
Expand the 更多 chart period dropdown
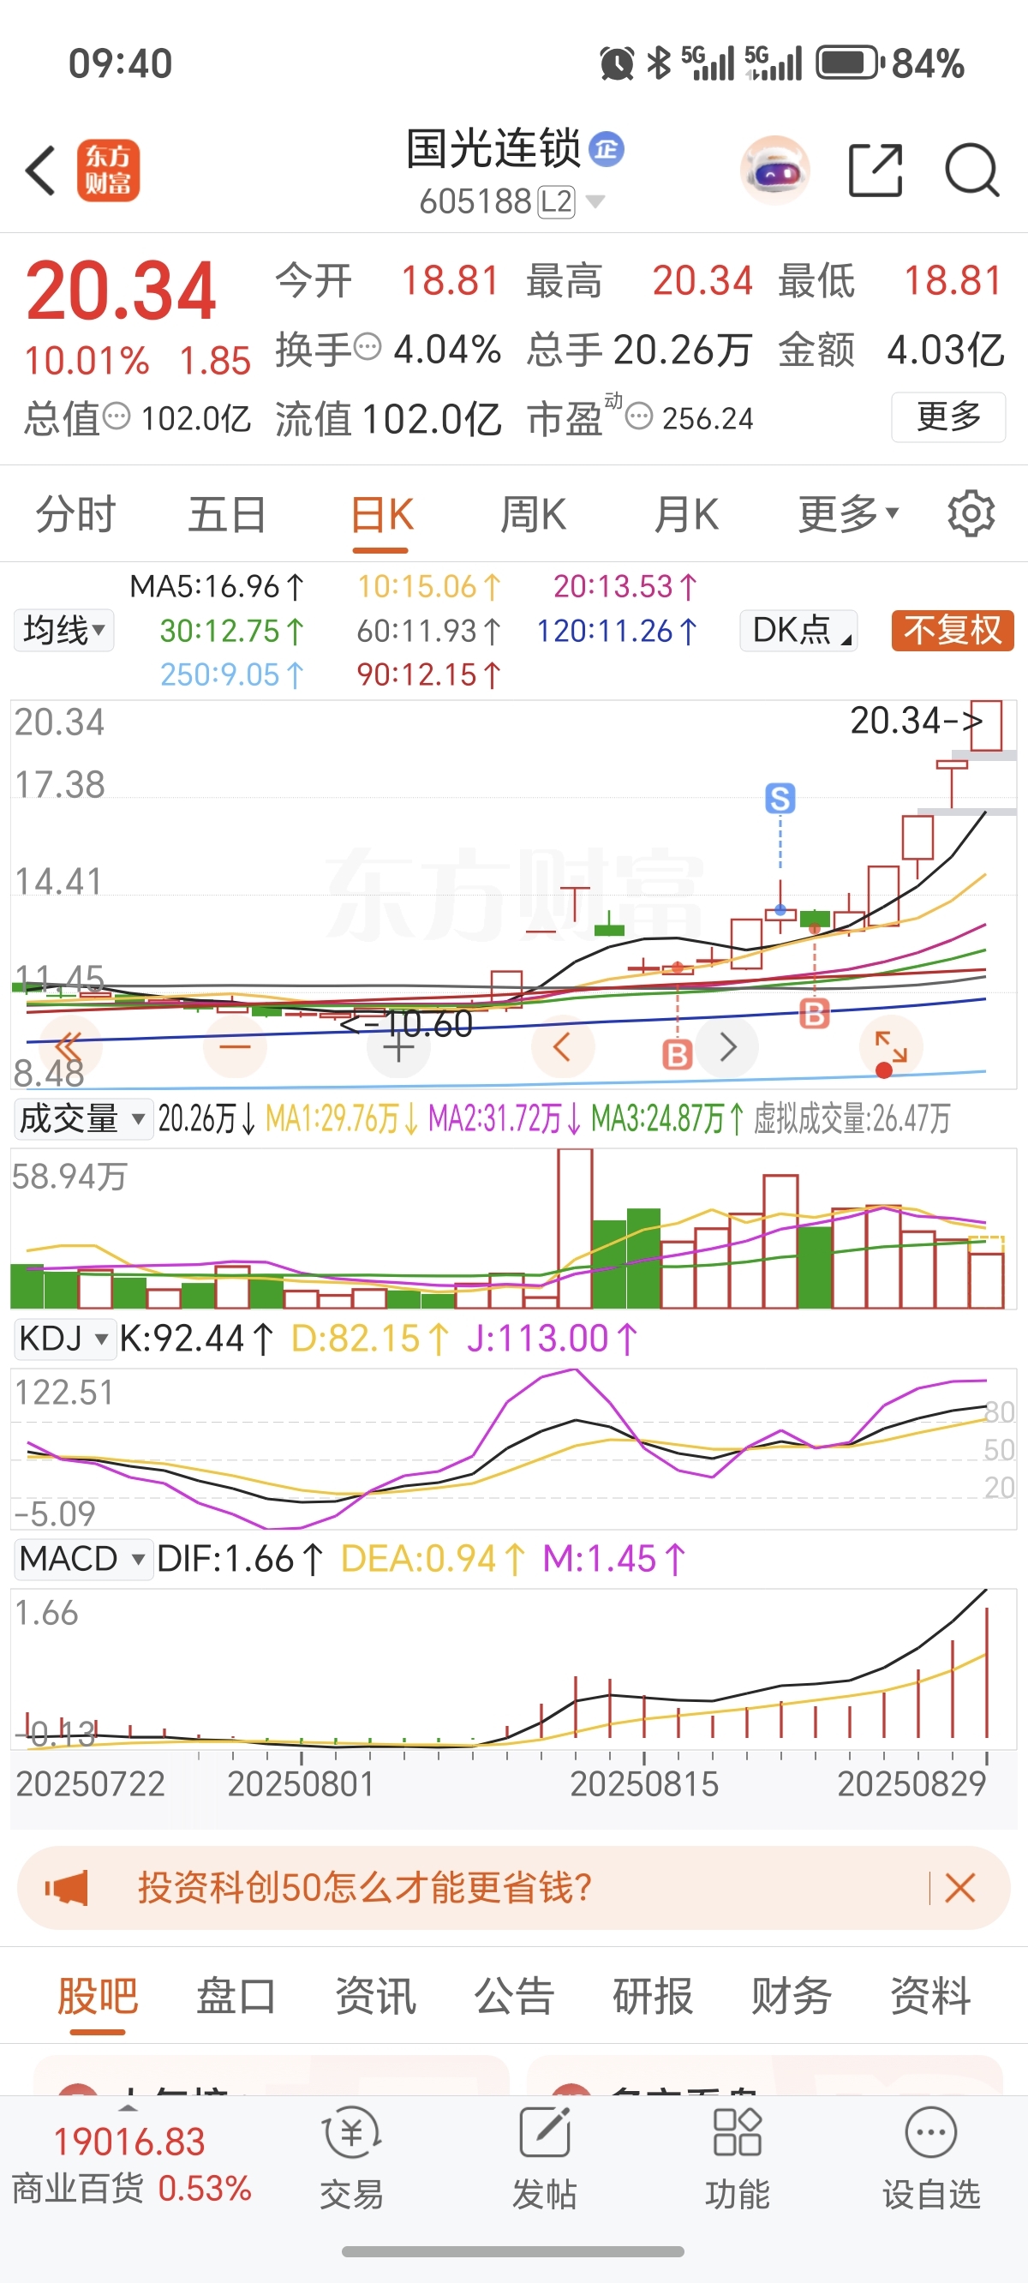coord(849,514)
